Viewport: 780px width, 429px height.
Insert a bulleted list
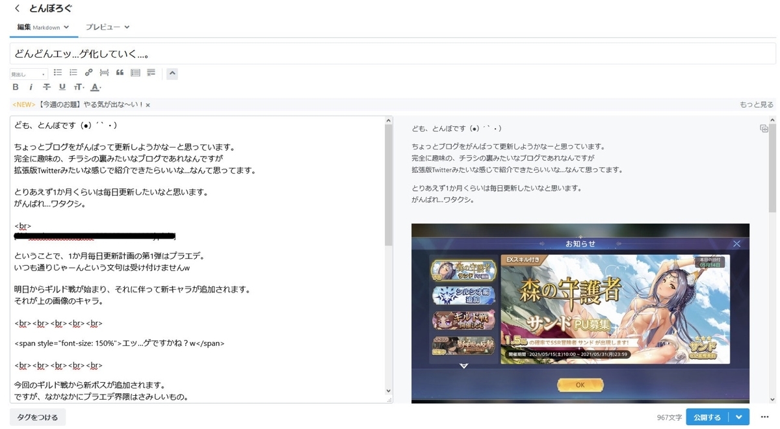(58, 73)
